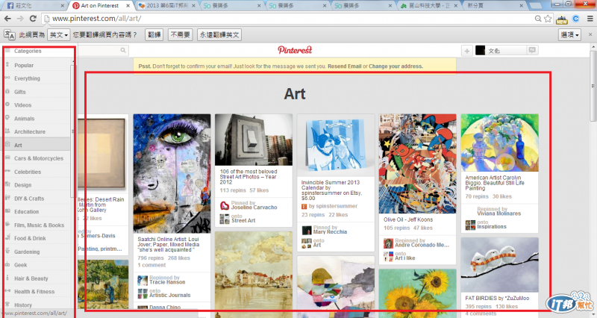Select Gardening category

point(27,252)
